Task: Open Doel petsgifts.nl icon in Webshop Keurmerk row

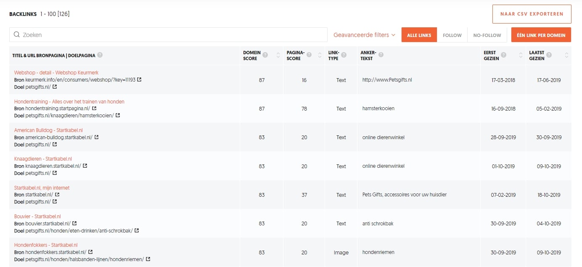Action: pos(55,87)
